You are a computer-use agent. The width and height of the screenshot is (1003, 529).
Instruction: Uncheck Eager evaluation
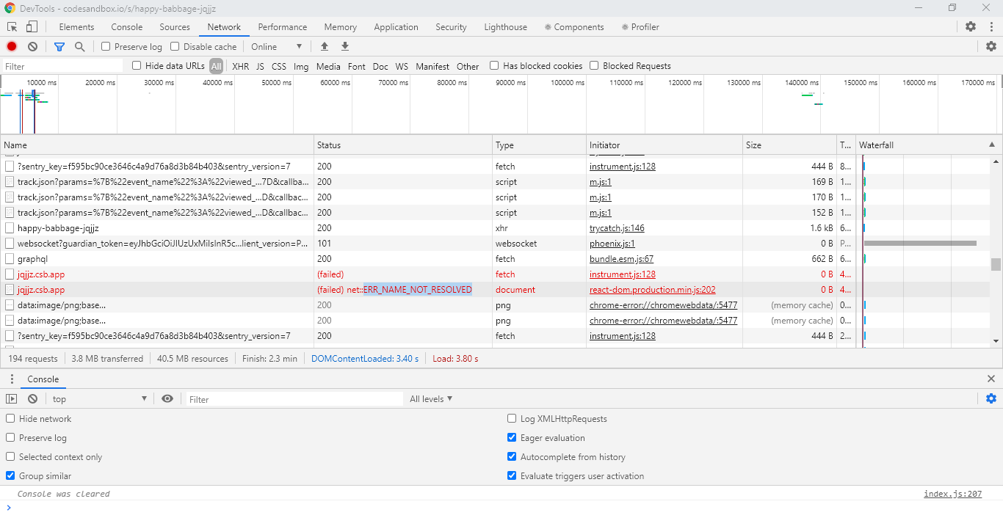tap(512, 437)
